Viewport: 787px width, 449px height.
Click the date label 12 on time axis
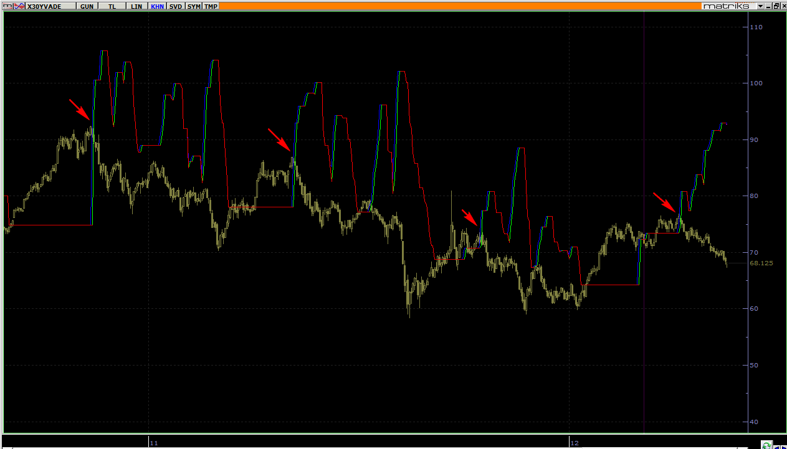[x=575, y=443]
